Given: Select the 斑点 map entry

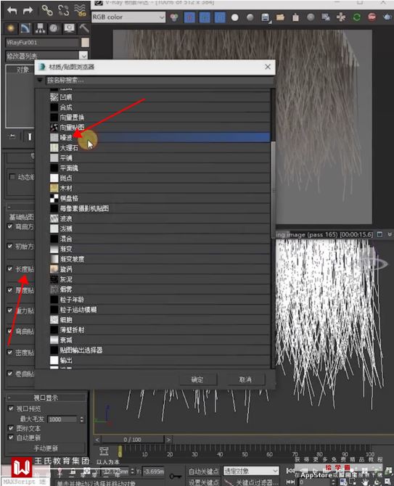Looking at the screenshot, I should [x=160, y=178].
